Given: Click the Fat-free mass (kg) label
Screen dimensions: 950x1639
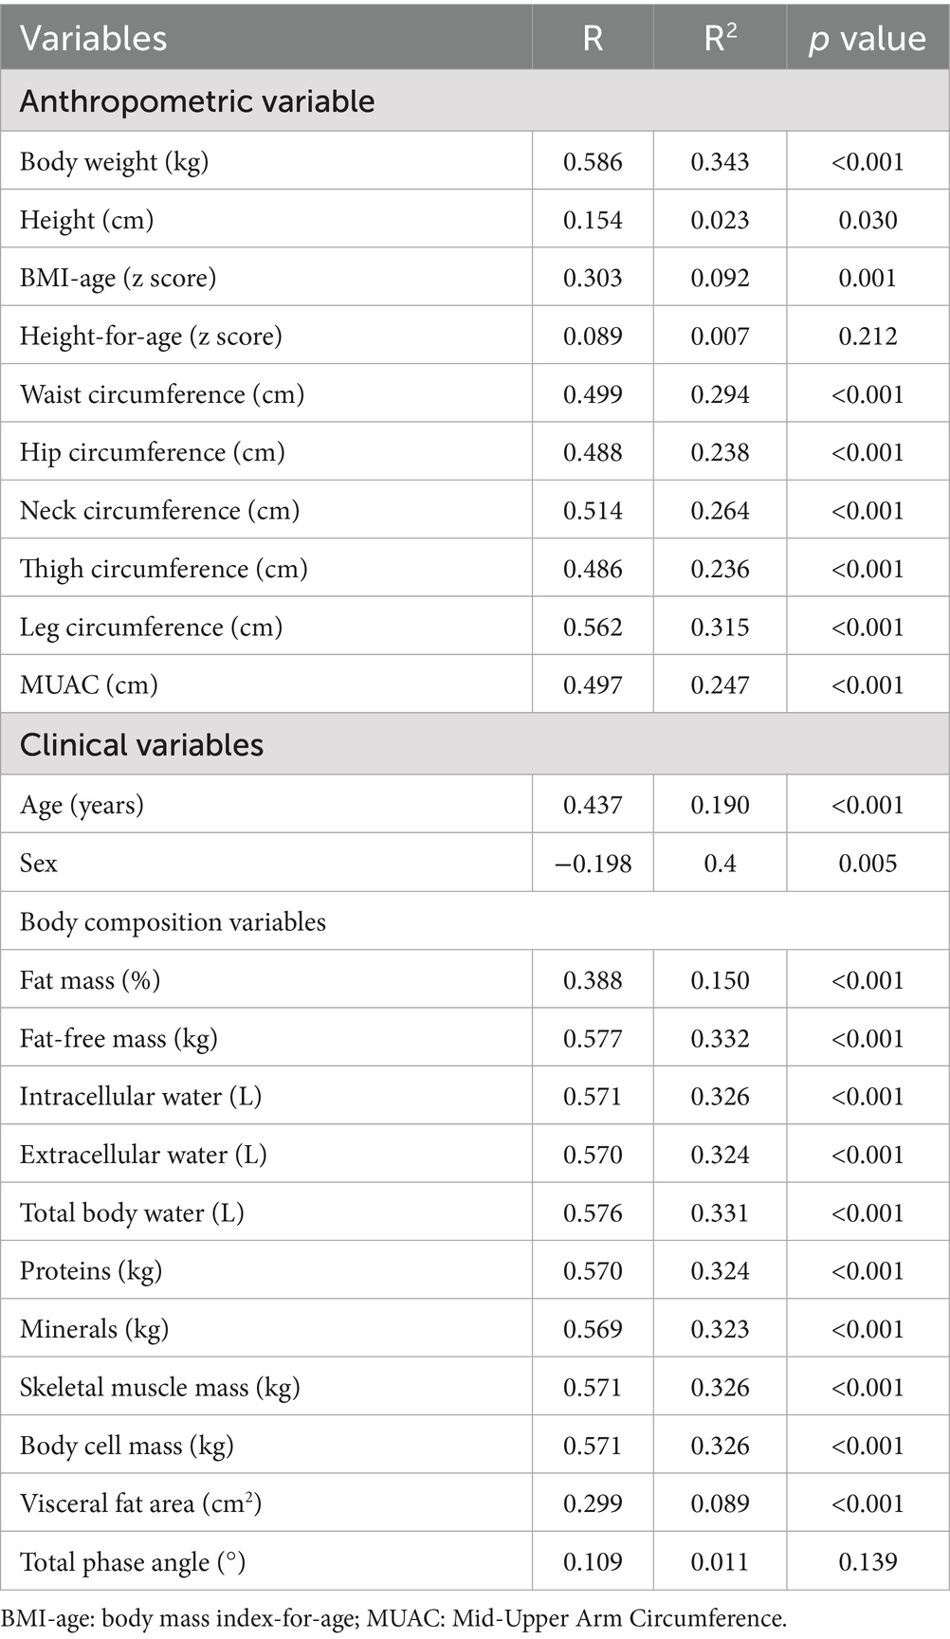Looking at the screenshot, I should [119, 1039].
